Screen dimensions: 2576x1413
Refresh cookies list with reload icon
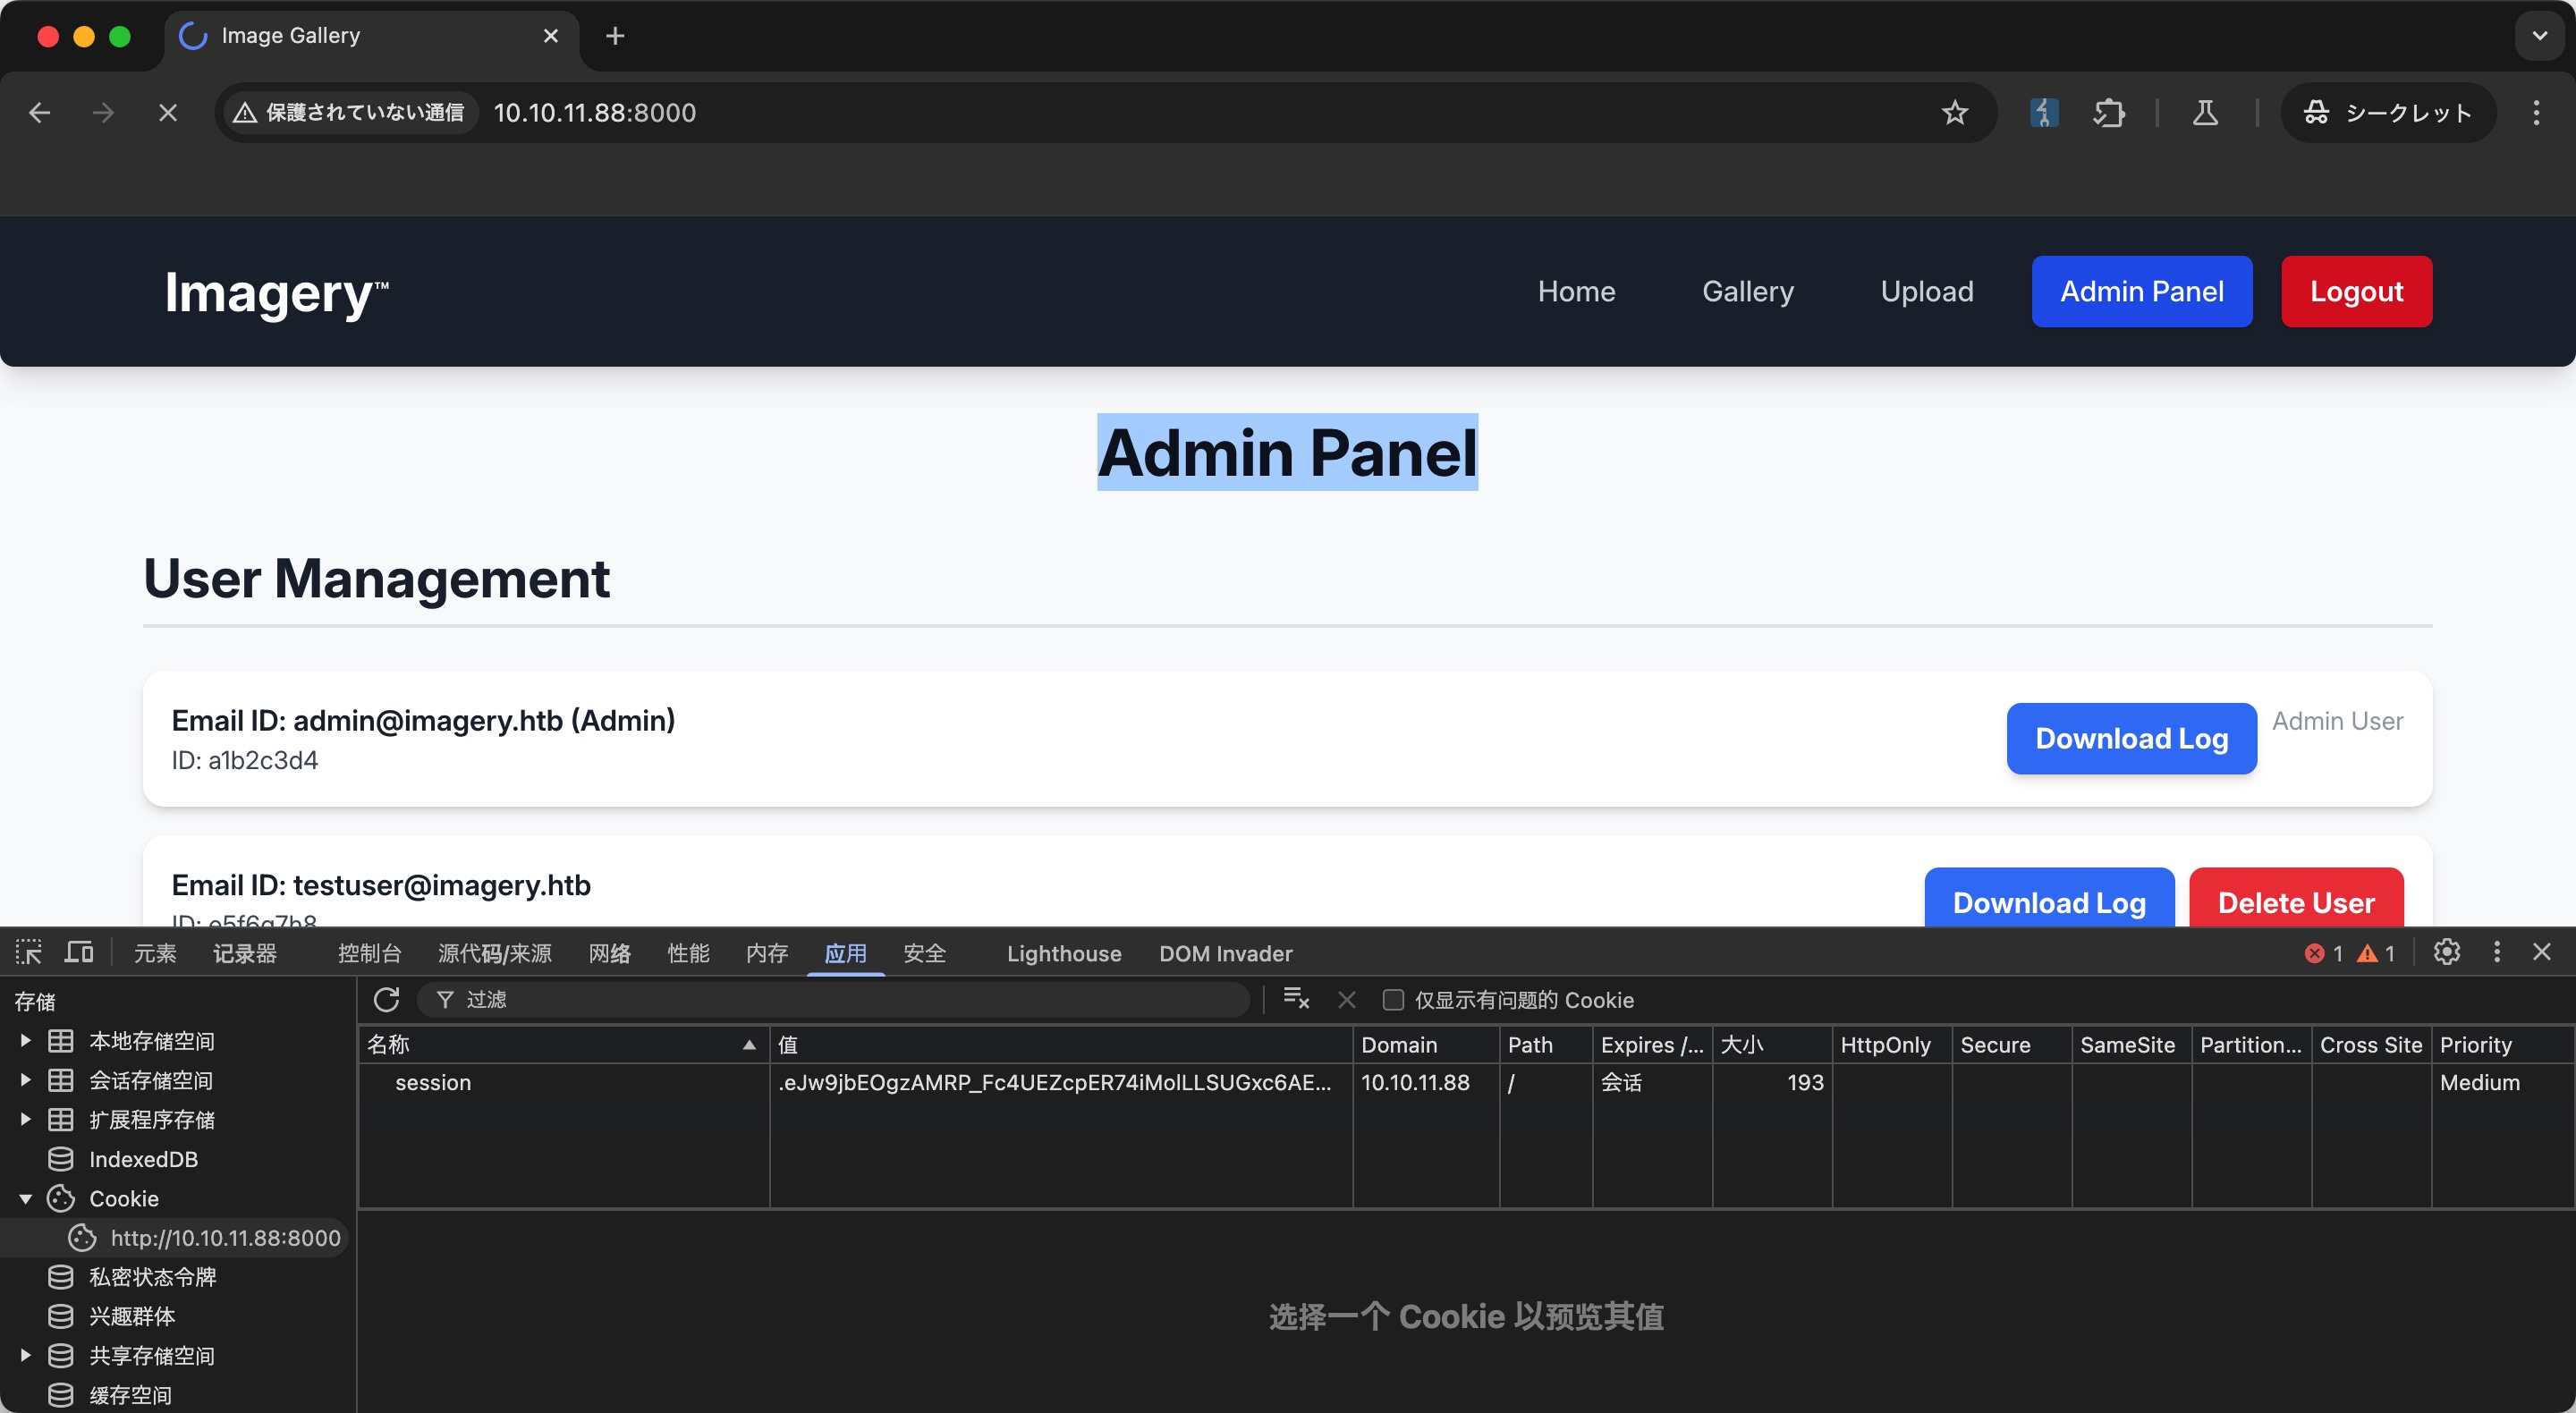(x=387, y=999)
